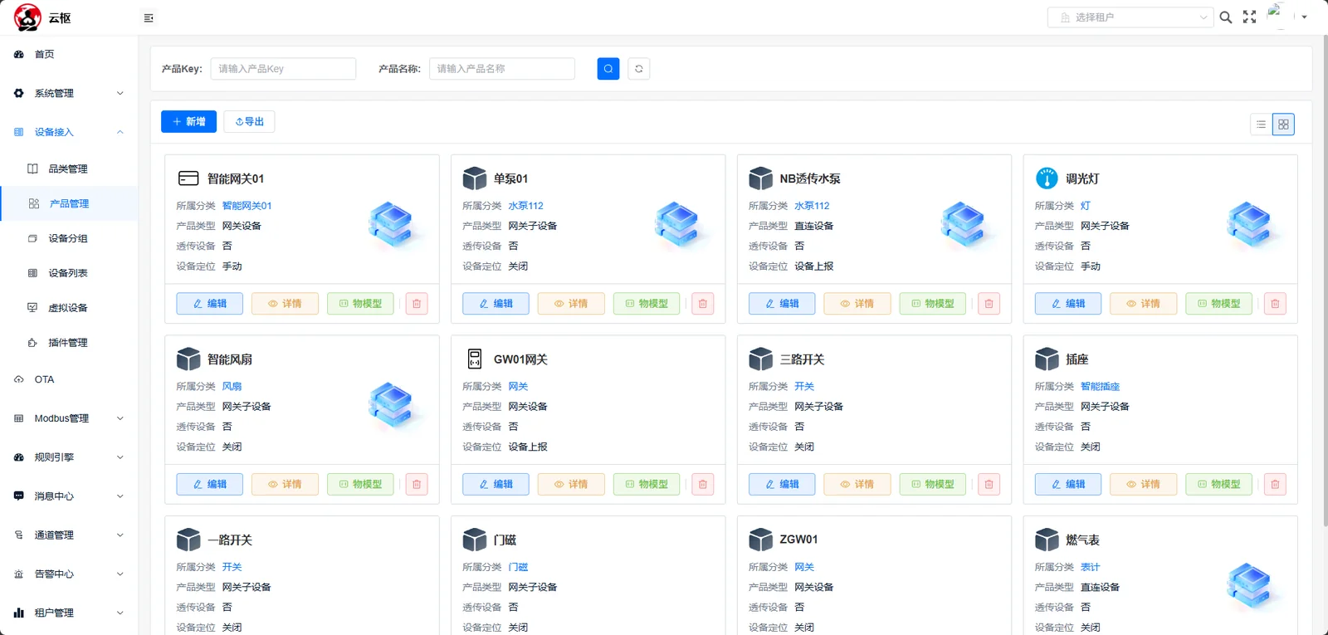Expand the 规则引擎 menu
Image resolution: width=1328 pixels, height=635 pixels.
click(69, 457)
